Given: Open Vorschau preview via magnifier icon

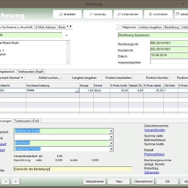Looking at the screenshot, I should (x=91, y=14).
